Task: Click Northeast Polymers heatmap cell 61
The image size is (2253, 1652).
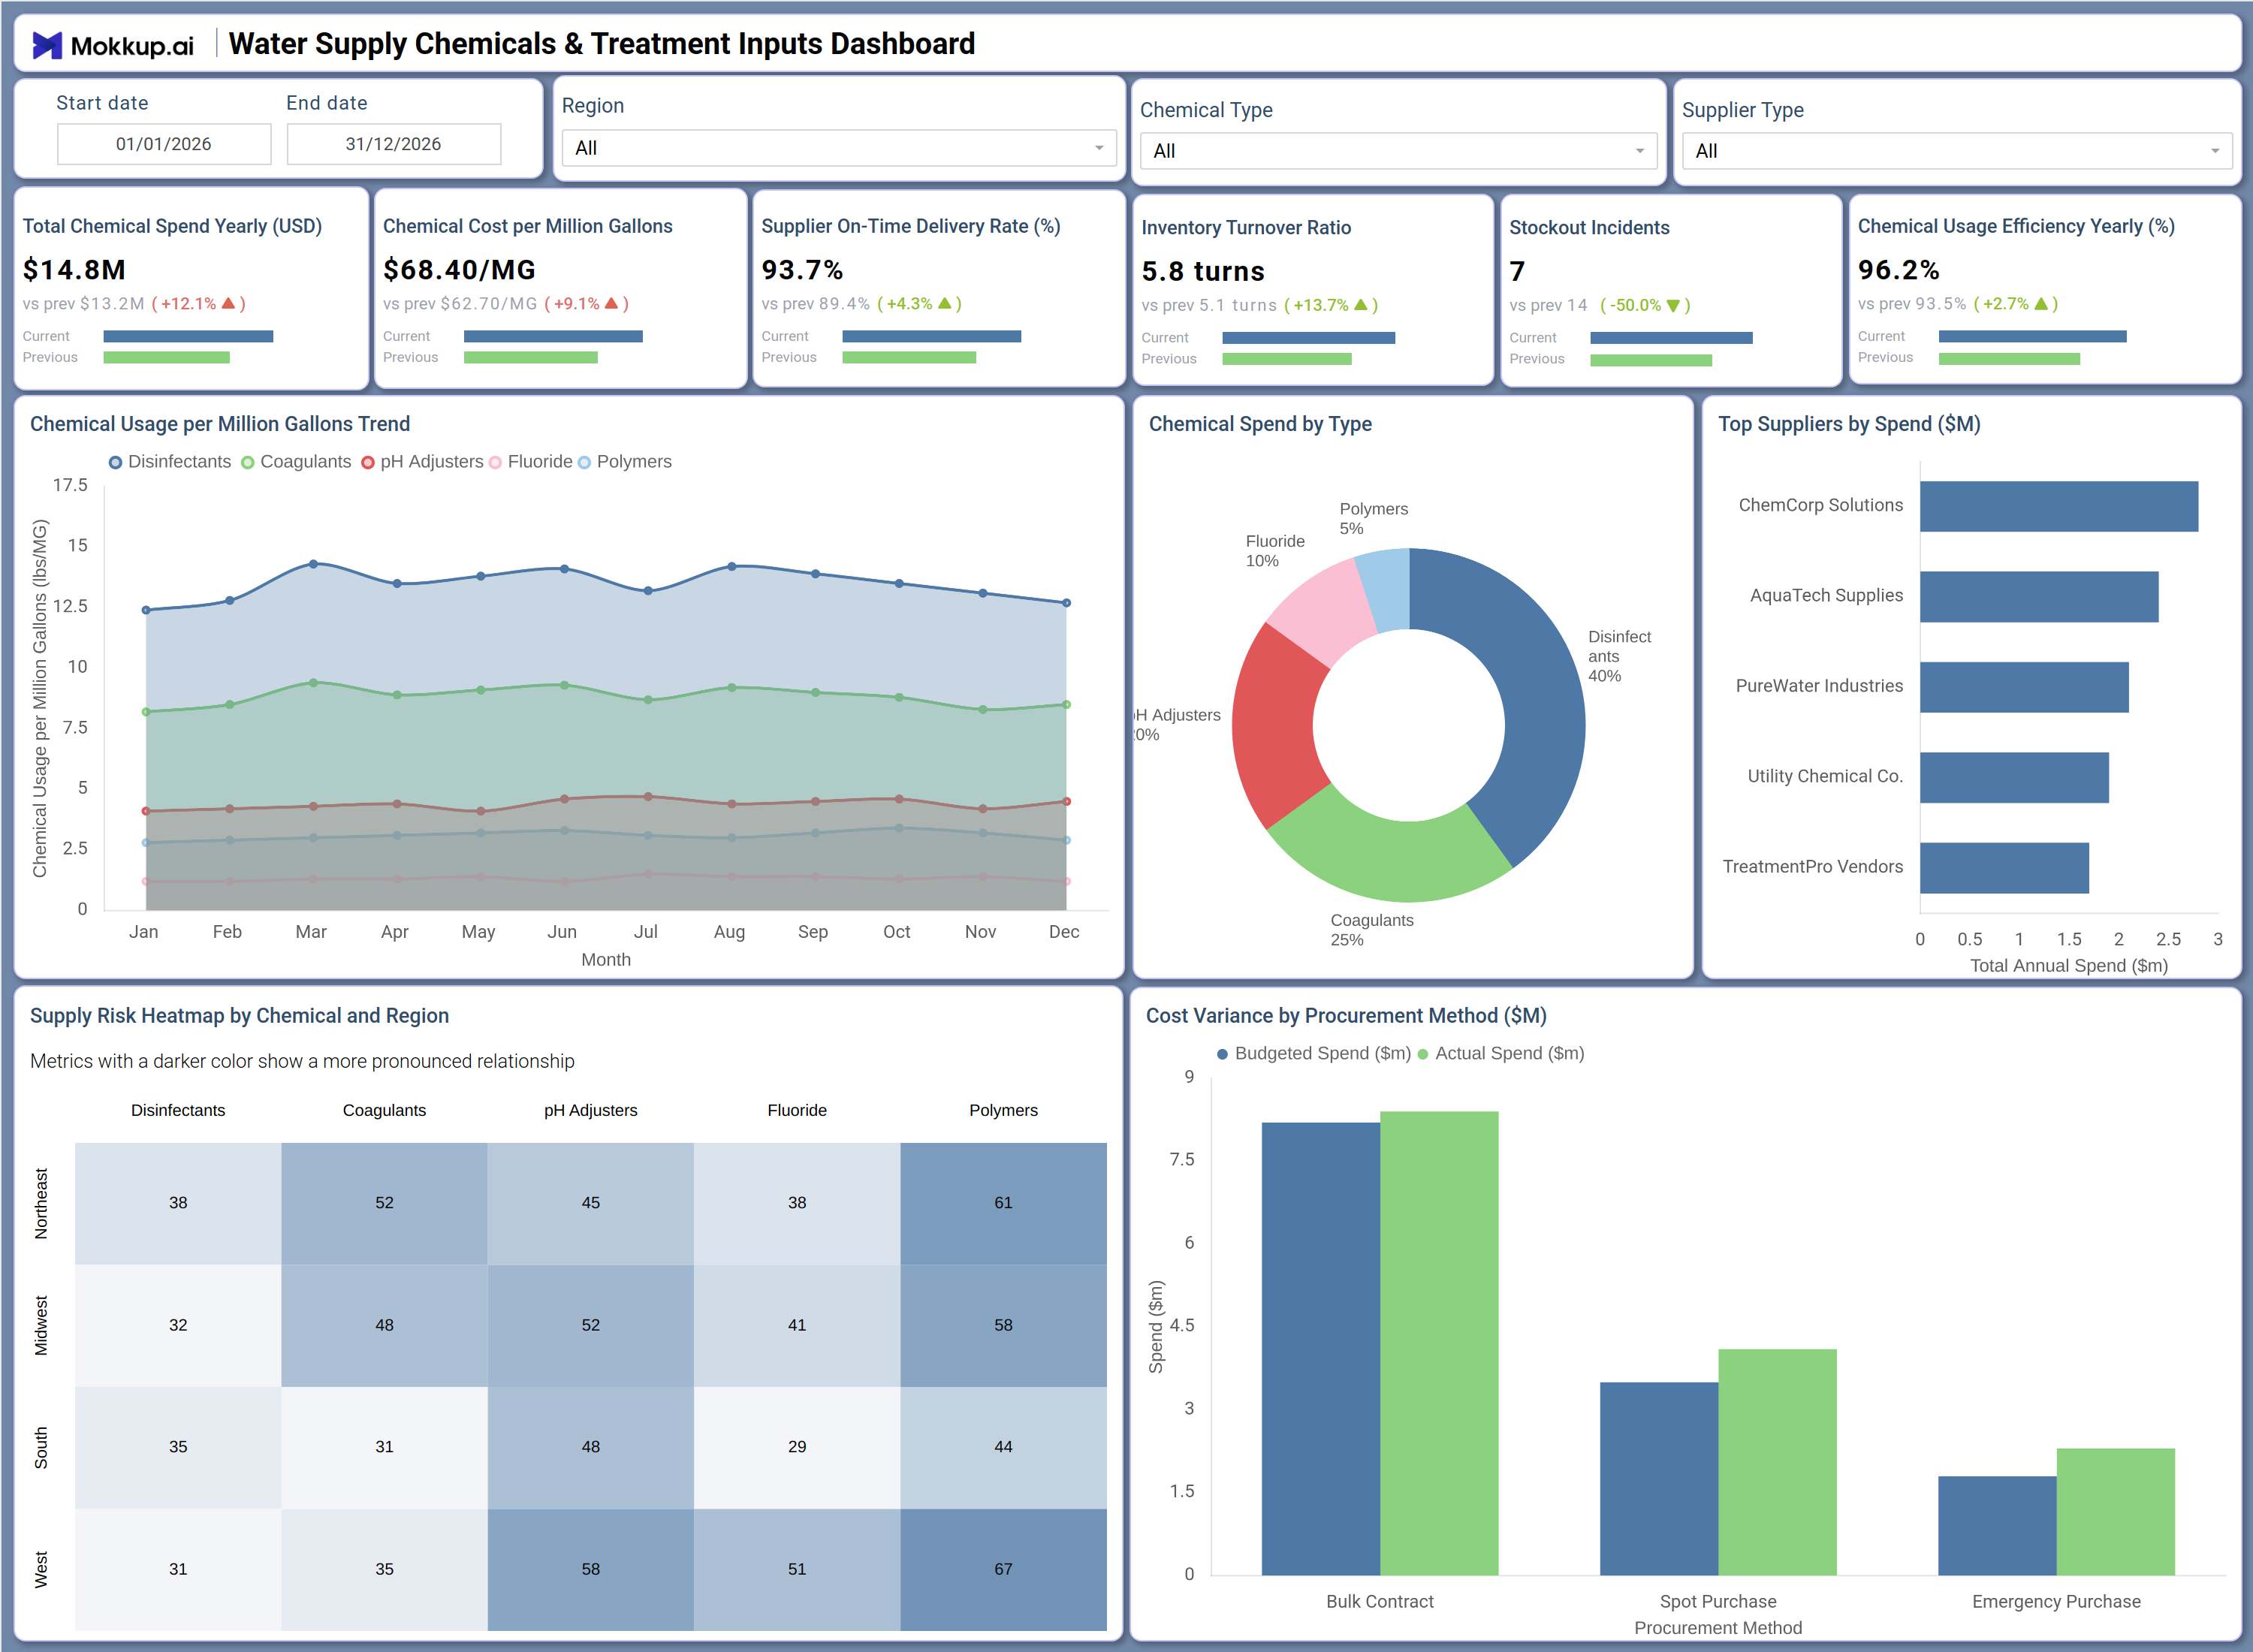Action: pos(1003,1203)
